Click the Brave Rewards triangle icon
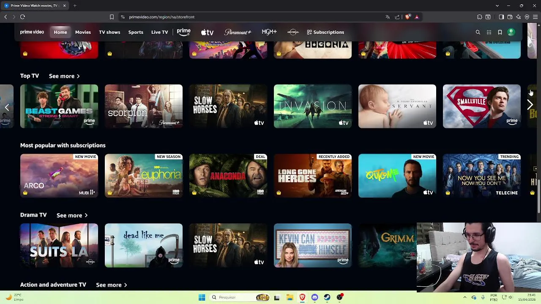 point(417,17)
